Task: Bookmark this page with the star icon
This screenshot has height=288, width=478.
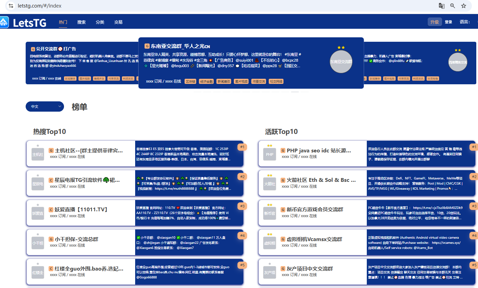Action: click(x=464, y=6)
